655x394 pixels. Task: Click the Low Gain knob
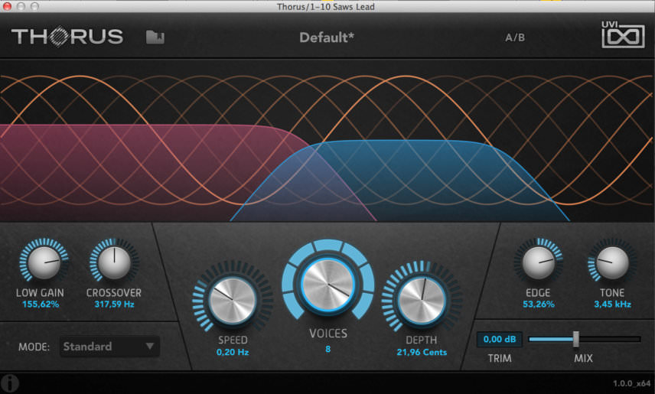click(44, 262)
